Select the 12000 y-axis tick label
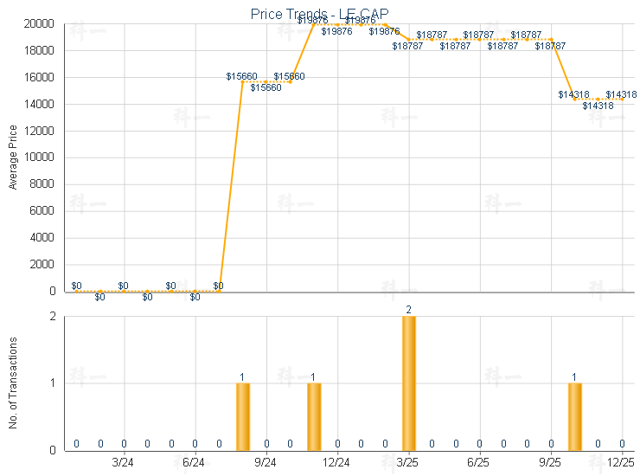The image size is (640, 476). 40,132
